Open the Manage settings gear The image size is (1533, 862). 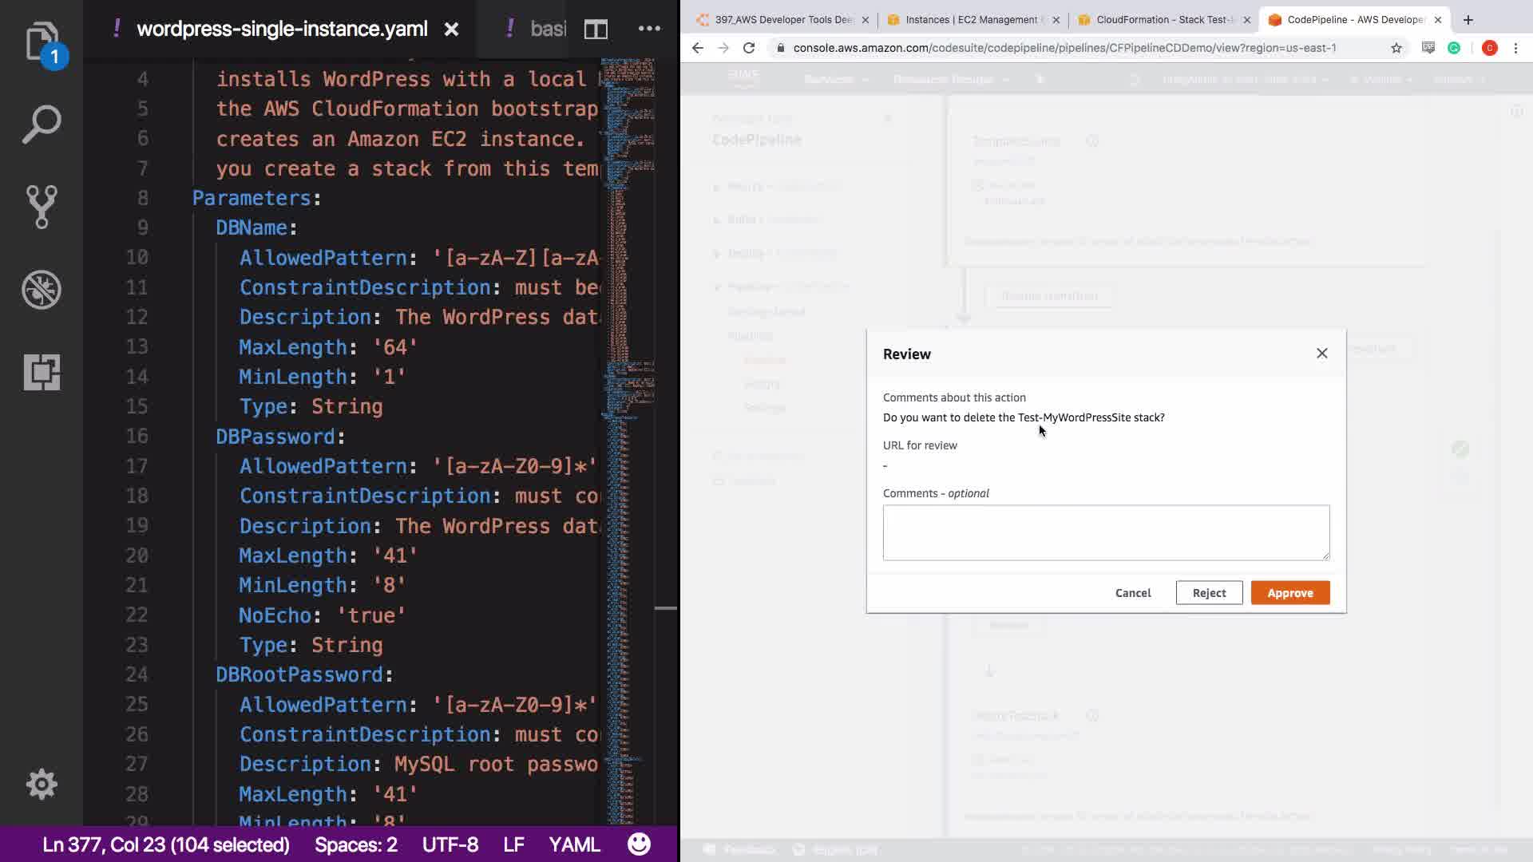point(42,785)
